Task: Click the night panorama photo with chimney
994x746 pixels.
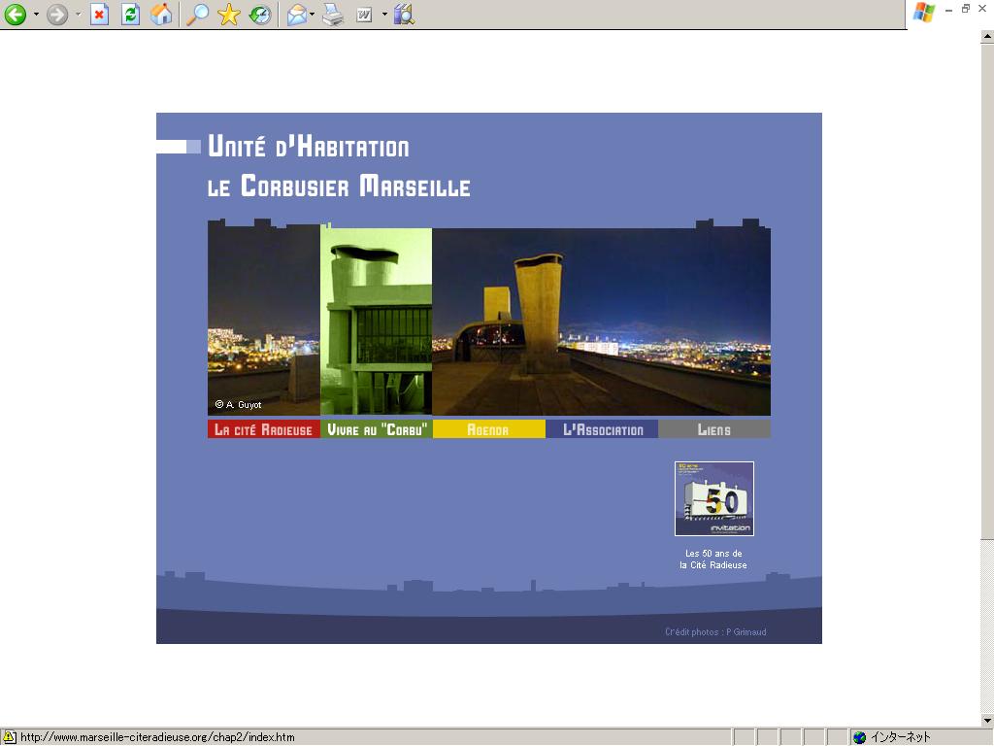Action: [602, 321]
